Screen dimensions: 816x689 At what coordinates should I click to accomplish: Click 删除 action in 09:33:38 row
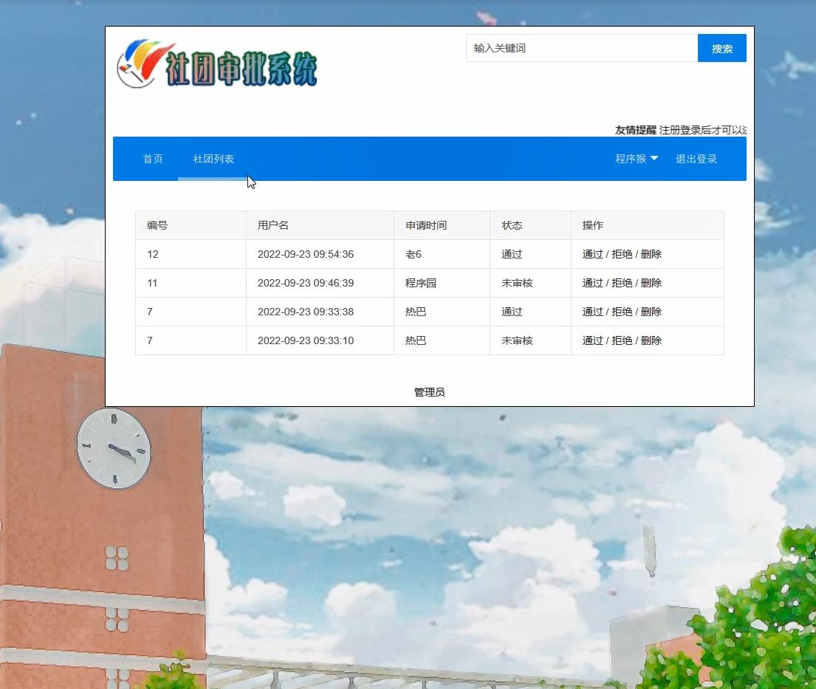click(x=651, y=311)
